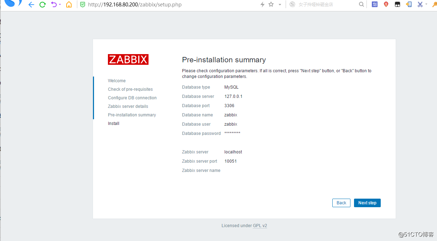
Task: Click the Back button
Action: click(341, 203)
